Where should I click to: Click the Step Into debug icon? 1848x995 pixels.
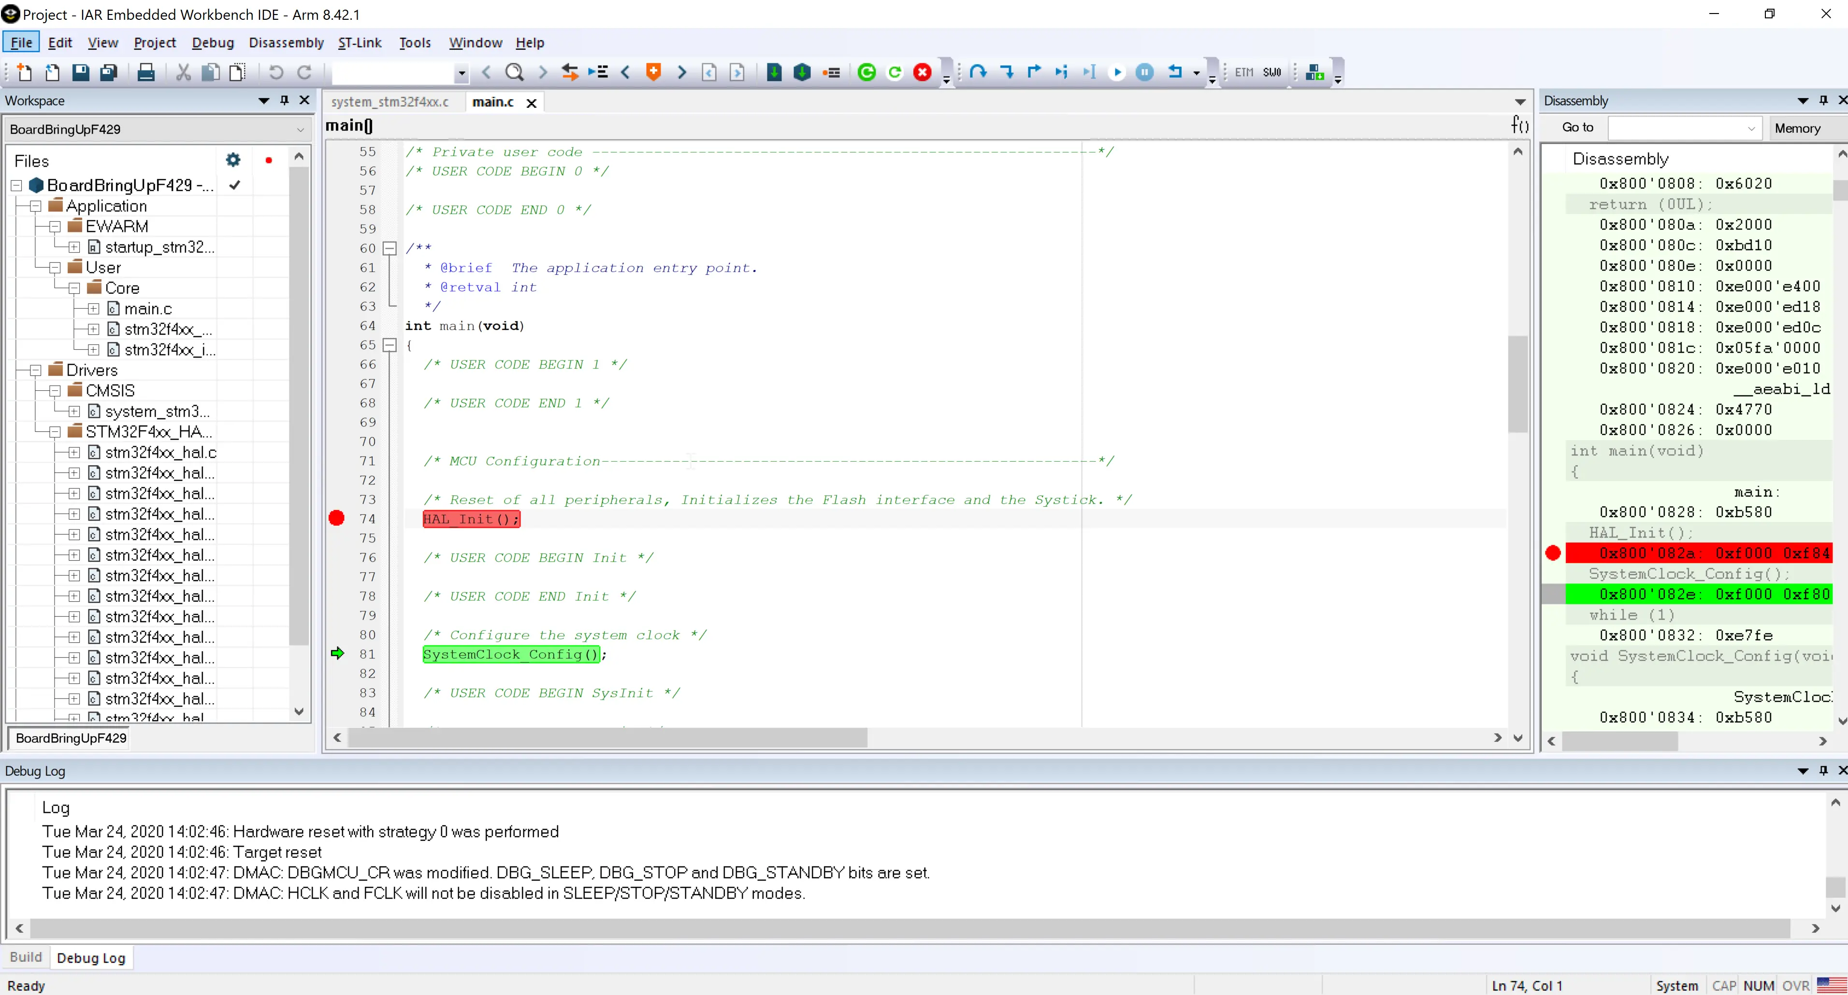[1006, 71]
